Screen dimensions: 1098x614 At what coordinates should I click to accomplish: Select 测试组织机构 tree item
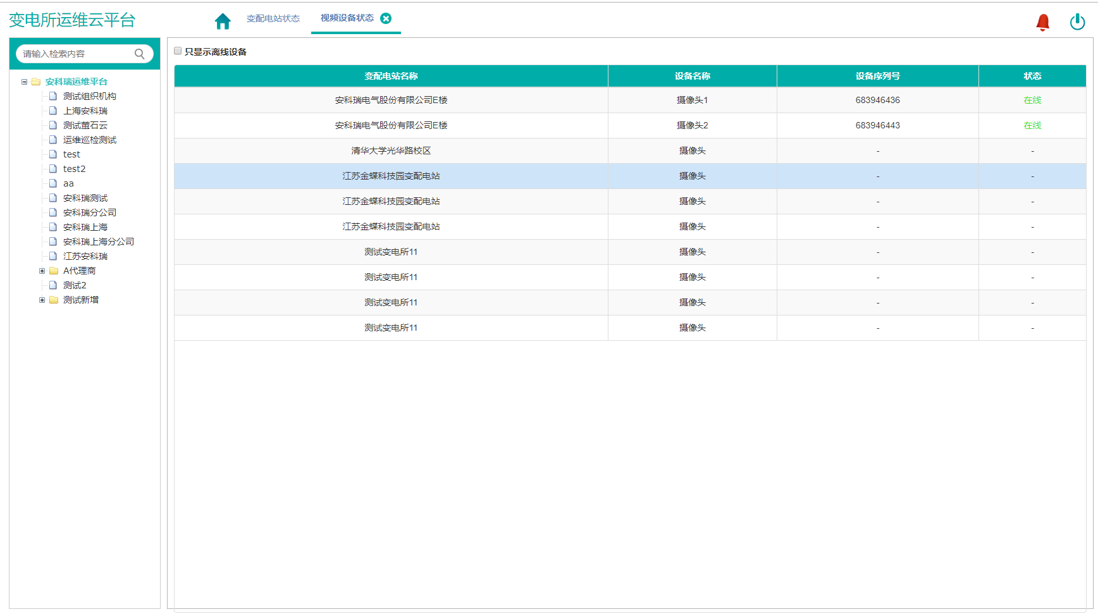[90, 96]
